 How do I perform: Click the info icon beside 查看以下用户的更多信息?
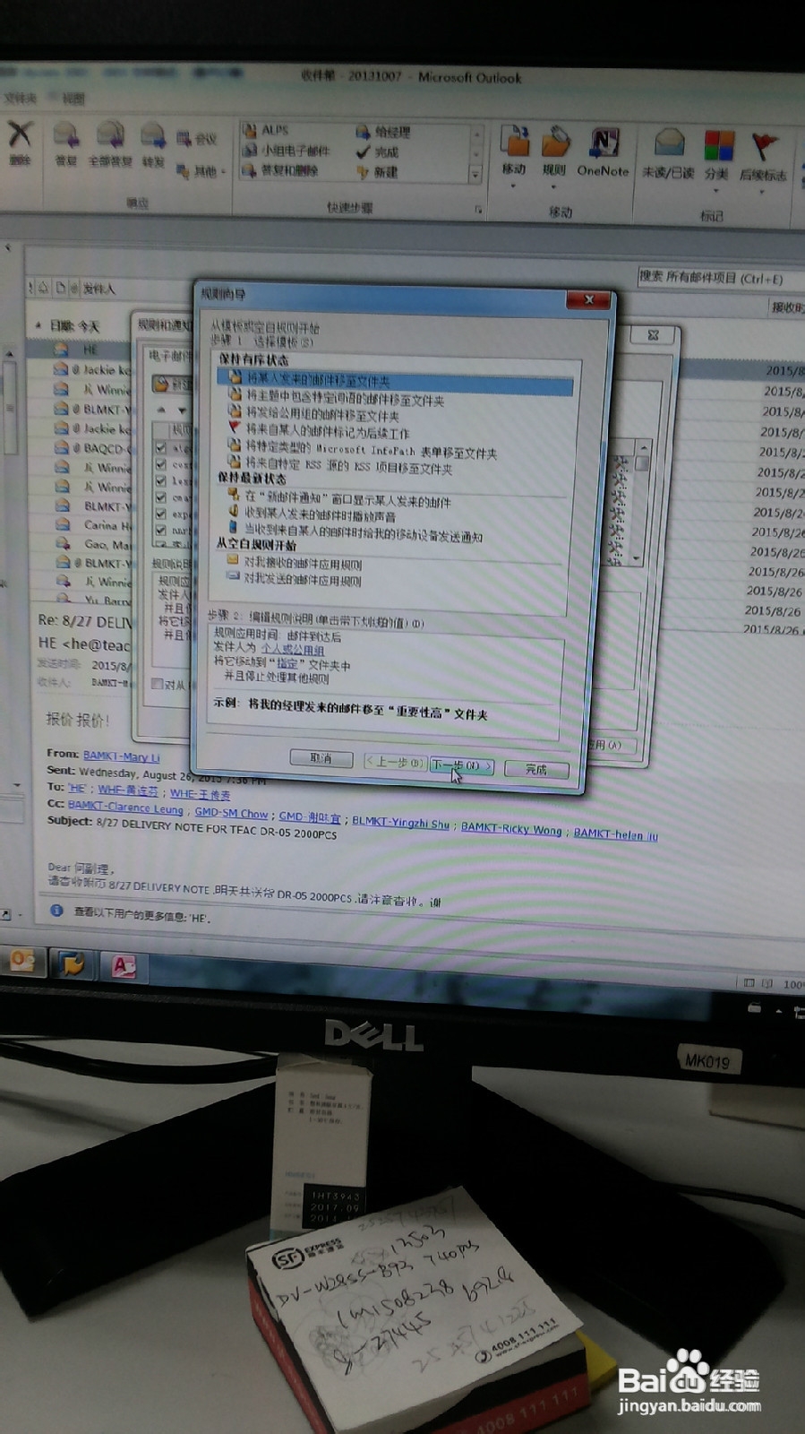click(57, 910)
